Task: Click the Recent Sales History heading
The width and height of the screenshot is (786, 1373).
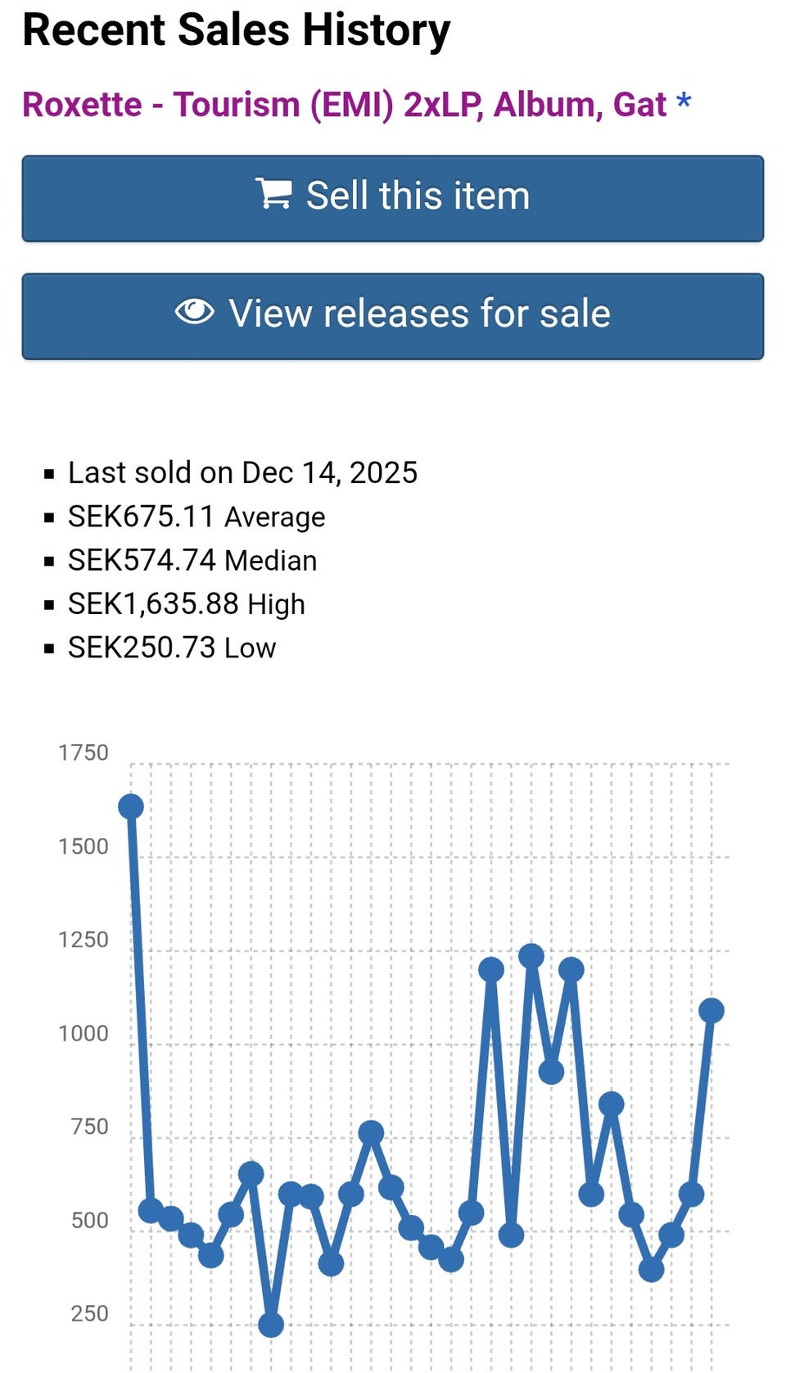Action: click(x=236, y=30)
